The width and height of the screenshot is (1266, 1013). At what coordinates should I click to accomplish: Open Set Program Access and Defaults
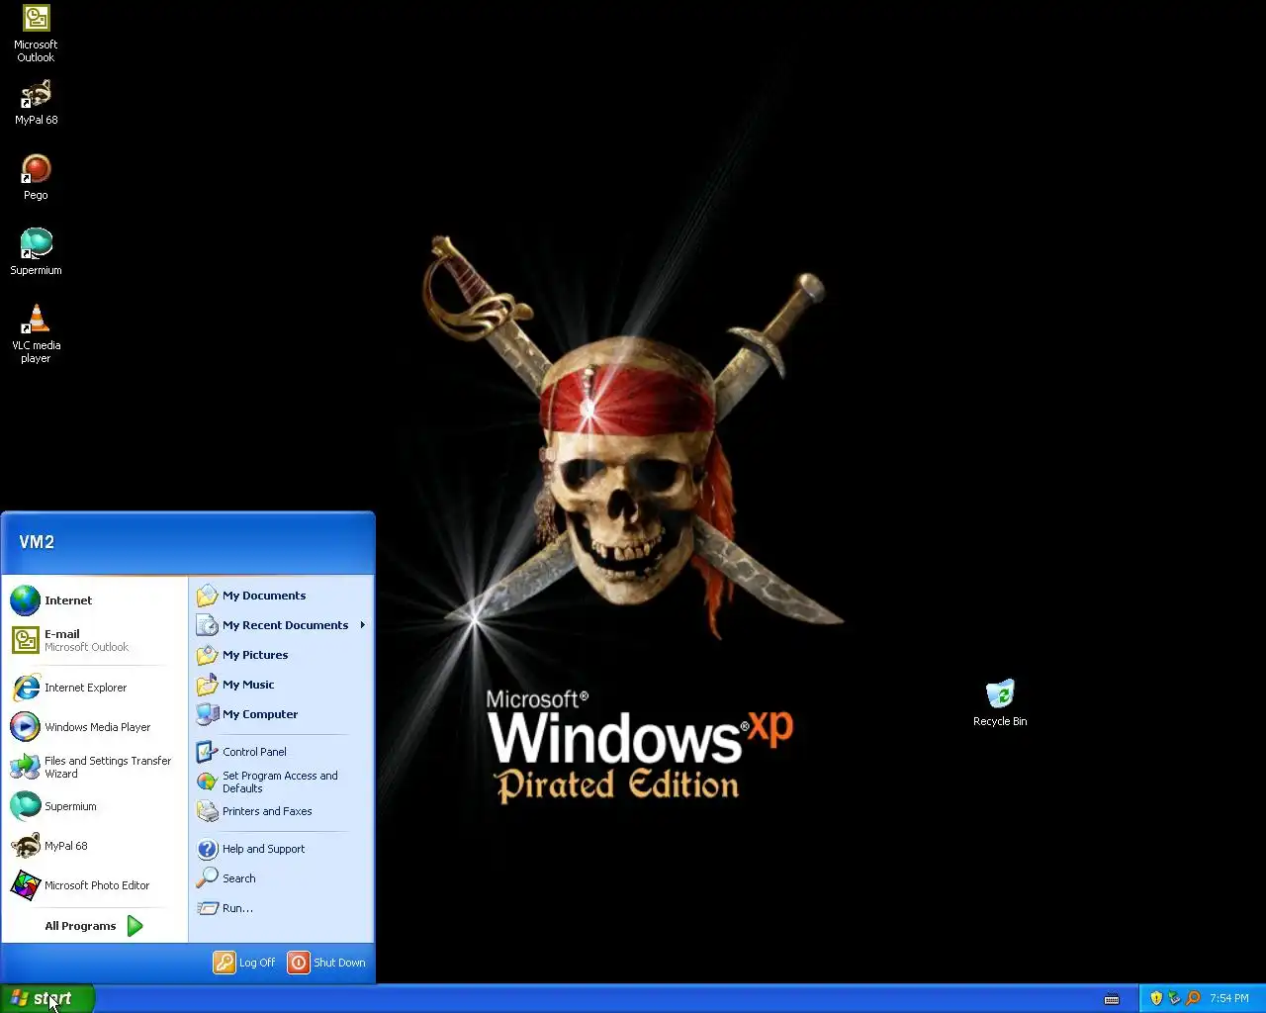coord(281,782)
